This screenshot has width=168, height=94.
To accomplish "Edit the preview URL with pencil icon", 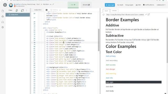I will [x=146, y=15].
